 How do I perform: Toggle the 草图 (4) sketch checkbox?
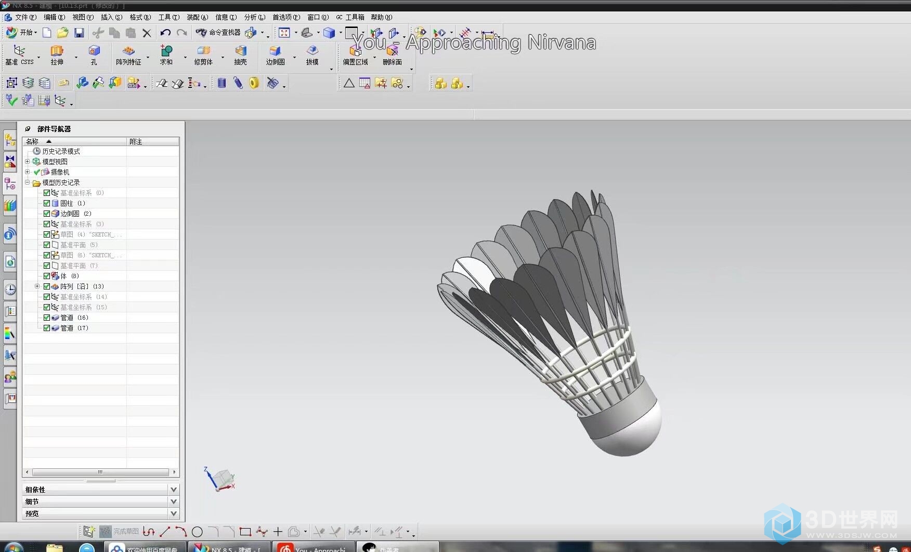[x=47, y=234]
